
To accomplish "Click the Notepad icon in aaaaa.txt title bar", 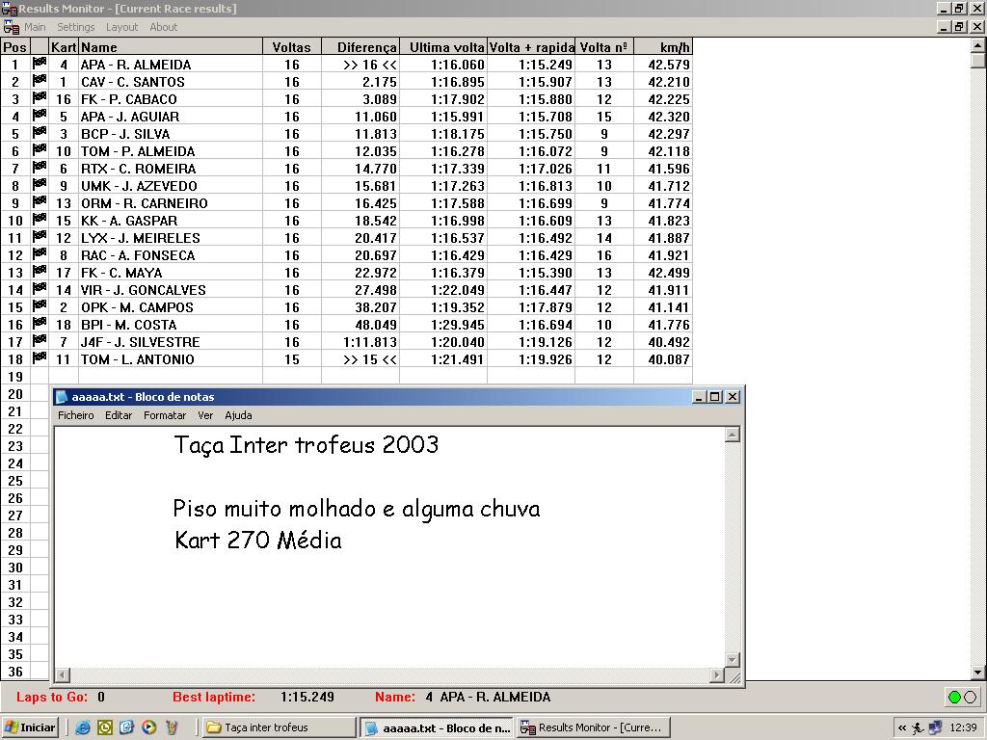I will tap(62, 397).
